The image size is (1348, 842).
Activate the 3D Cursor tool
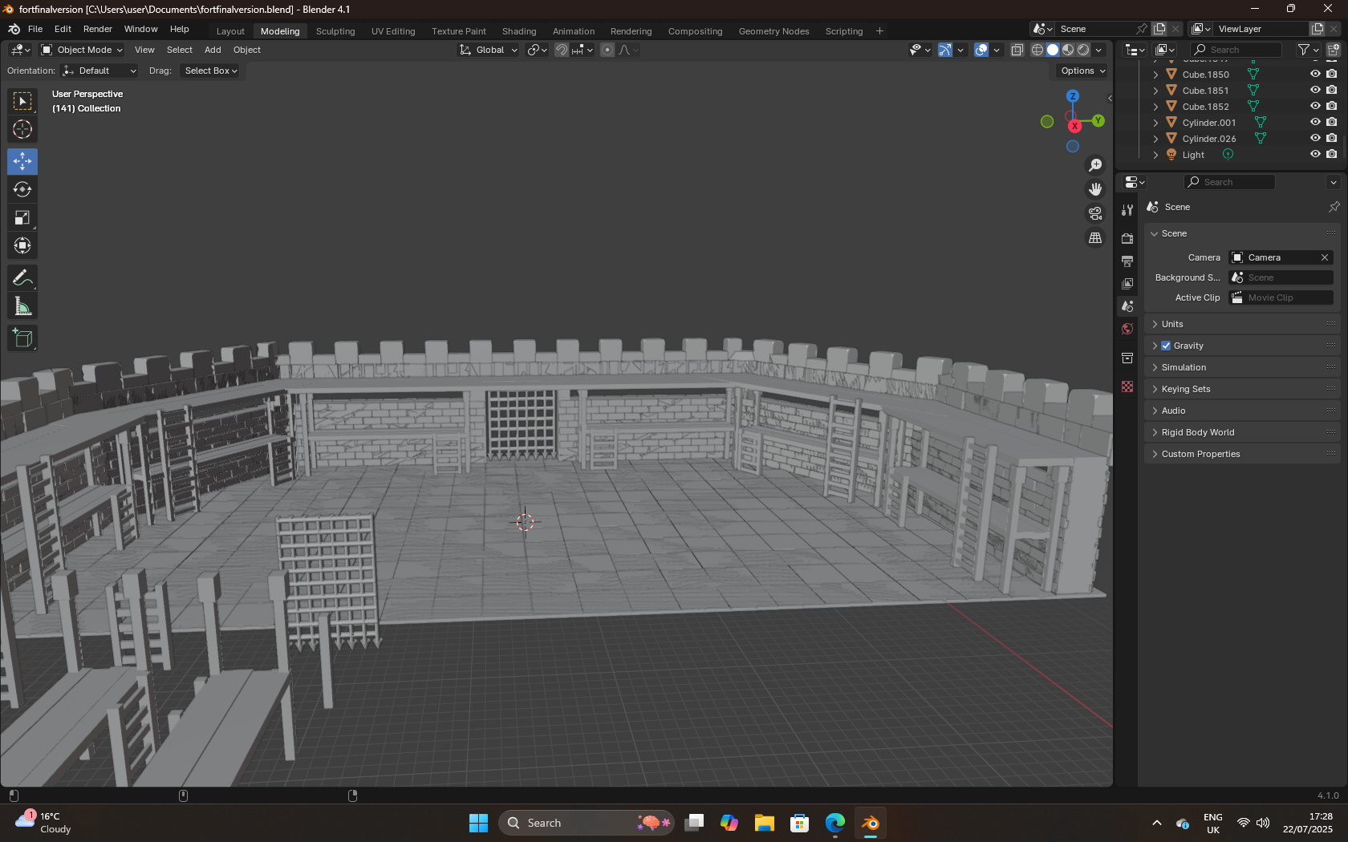point(22,129)
